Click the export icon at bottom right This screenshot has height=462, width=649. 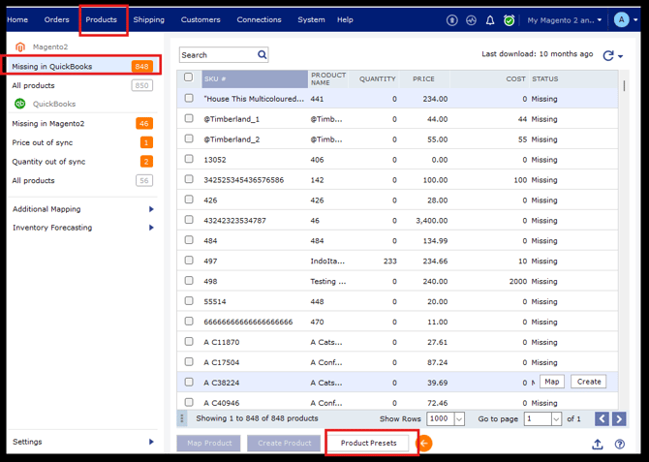tap(598, 444)
